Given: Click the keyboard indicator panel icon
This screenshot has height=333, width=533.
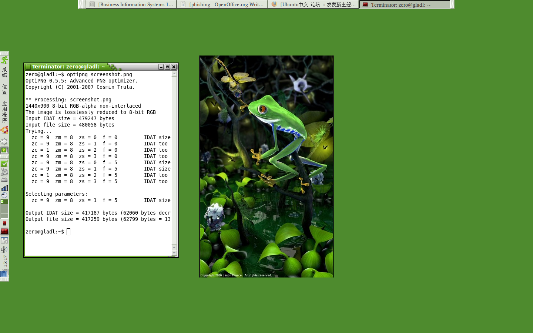Looking at the screenshot, I should (x=4, y=179).
